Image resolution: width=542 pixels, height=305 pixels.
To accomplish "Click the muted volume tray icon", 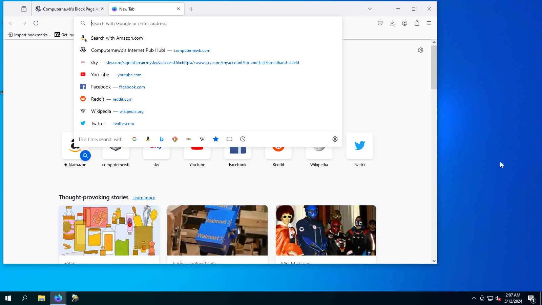I will [498, 298].
